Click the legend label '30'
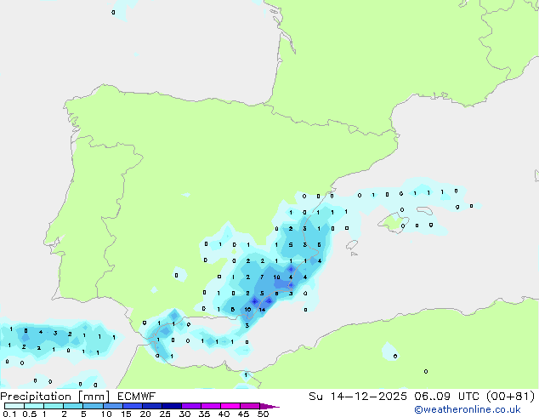539x417 pixels. [184, 414]
